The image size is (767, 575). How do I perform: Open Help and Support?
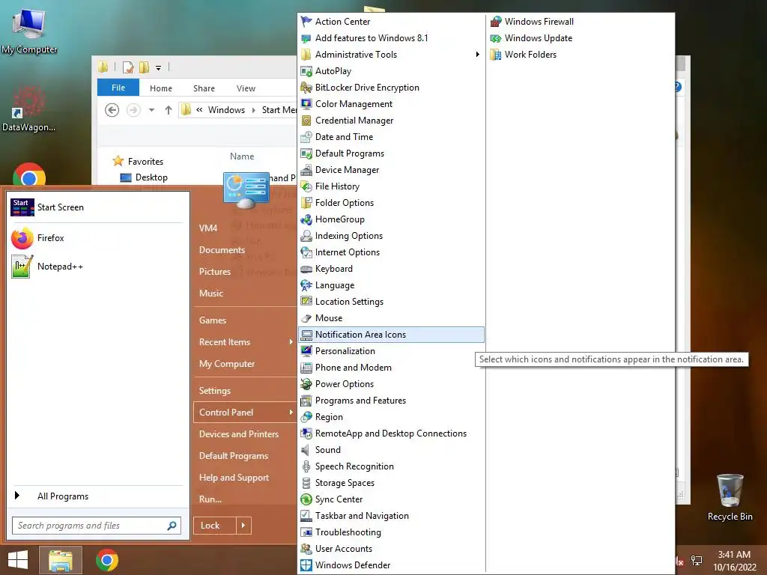click(234, 478)
